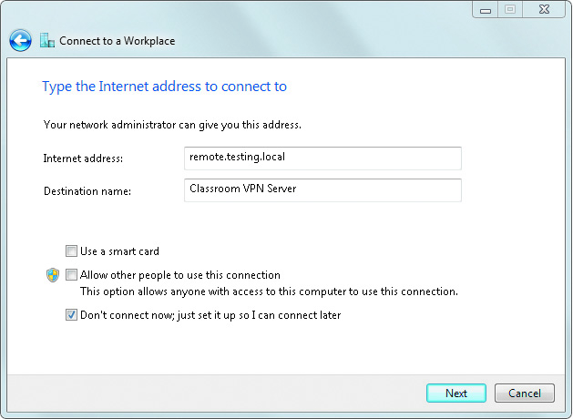Enable the Use a smart card checkbox
Image resolution: width=573 pixels, height=419 pixels.
coord(71,251)
